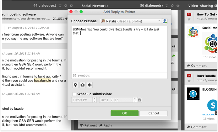Click the 65 symbols counter
The width and height of the screenshot is (218, 132).
(x=81, y=76)
